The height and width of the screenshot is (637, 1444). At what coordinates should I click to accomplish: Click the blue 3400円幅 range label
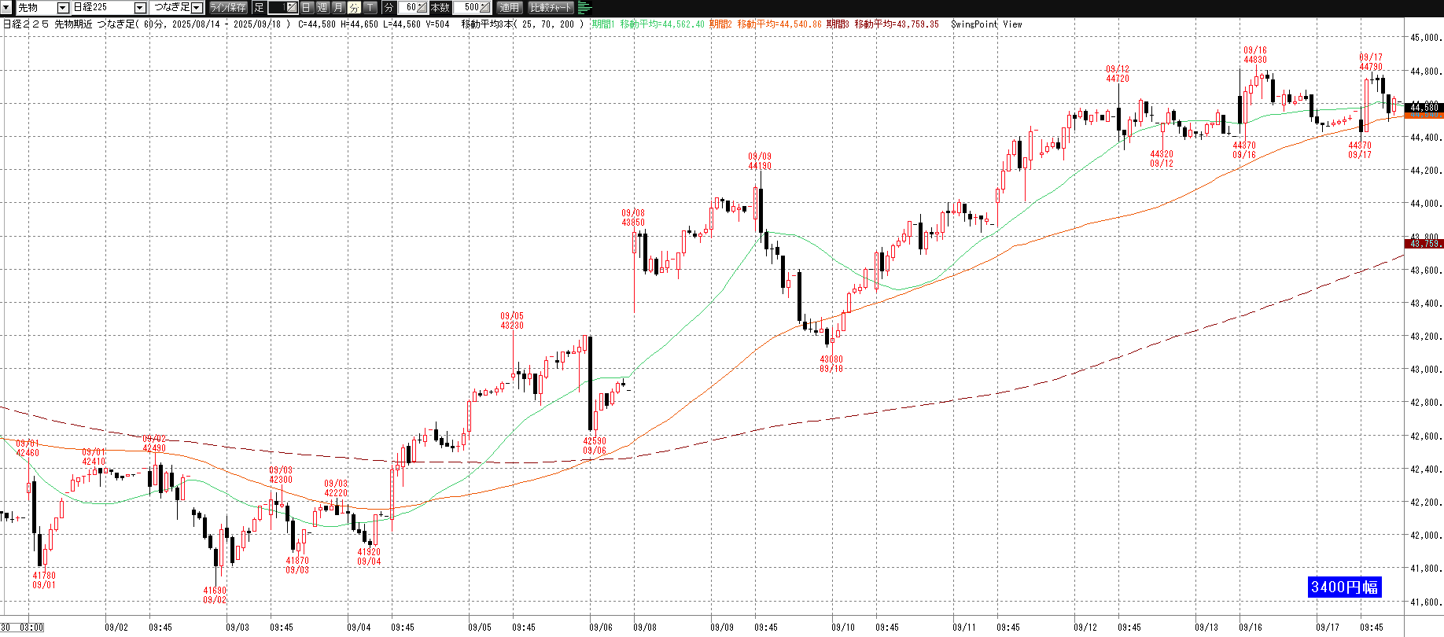coord(1344,587)
